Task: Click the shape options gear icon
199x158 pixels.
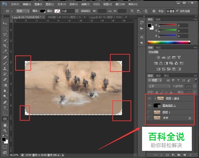Action: click(154, 11)
